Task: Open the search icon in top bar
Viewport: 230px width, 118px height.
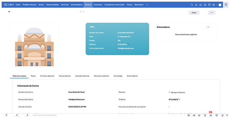Action: pos(192,5)
